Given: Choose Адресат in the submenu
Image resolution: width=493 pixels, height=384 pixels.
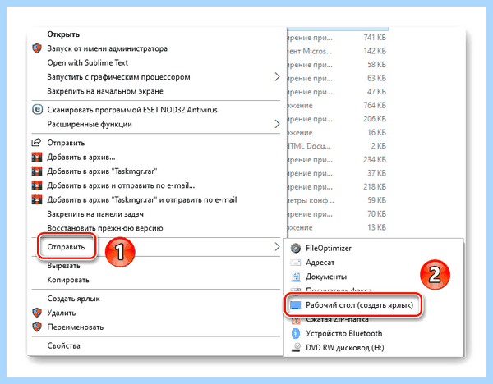Looking at the screenshot, I should click(320, 263).
